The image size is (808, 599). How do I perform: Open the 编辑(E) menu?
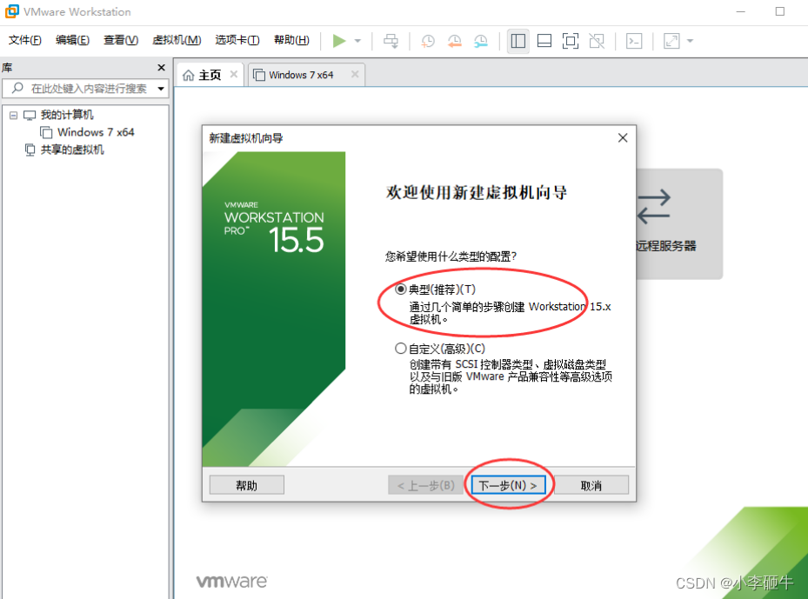pos(72,40)
